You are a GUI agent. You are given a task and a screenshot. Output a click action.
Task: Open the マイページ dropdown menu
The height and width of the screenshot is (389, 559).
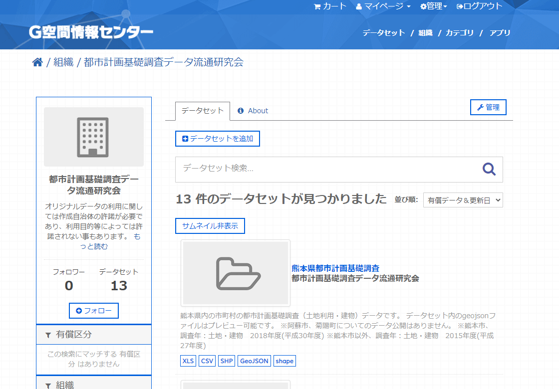click(x=382, y=6)
